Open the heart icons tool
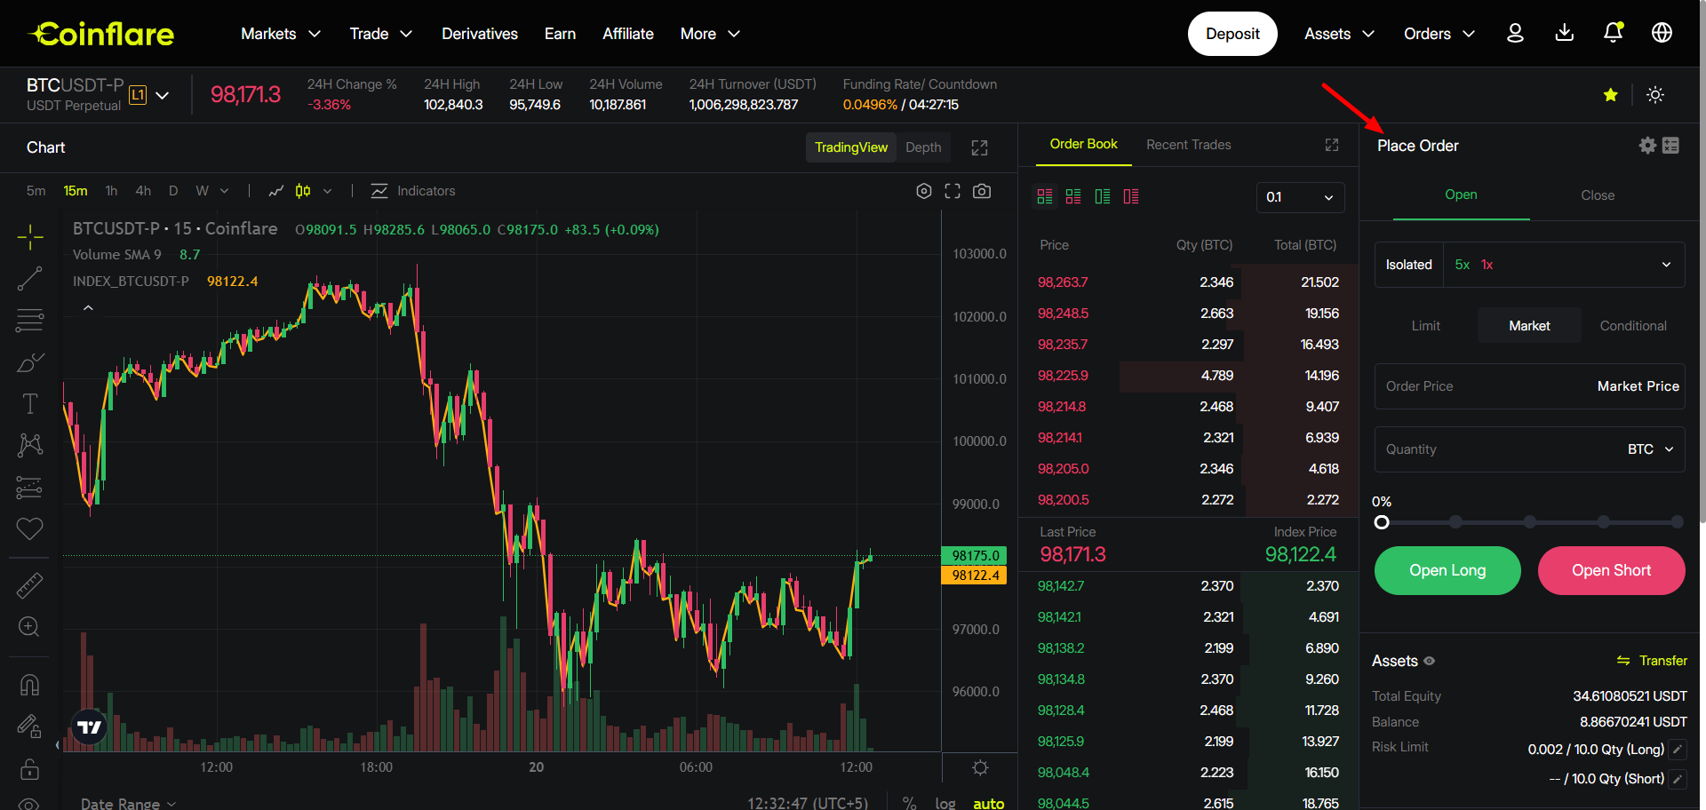The height and width of the screenshot is (810, 1706). (29, 528)
